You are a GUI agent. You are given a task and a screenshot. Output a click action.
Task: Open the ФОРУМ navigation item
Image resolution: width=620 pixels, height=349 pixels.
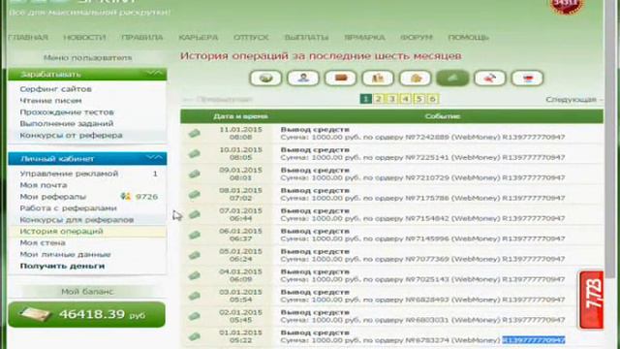point(417,38)
